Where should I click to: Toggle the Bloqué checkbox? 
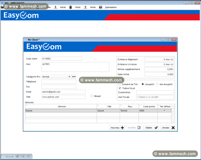(x=92, y=96)
